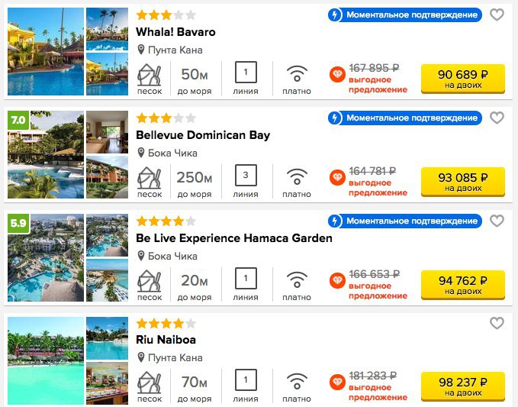Click Bellevue Dominican Bay wifi icon
518x407 pixels.
coord(297,176)
